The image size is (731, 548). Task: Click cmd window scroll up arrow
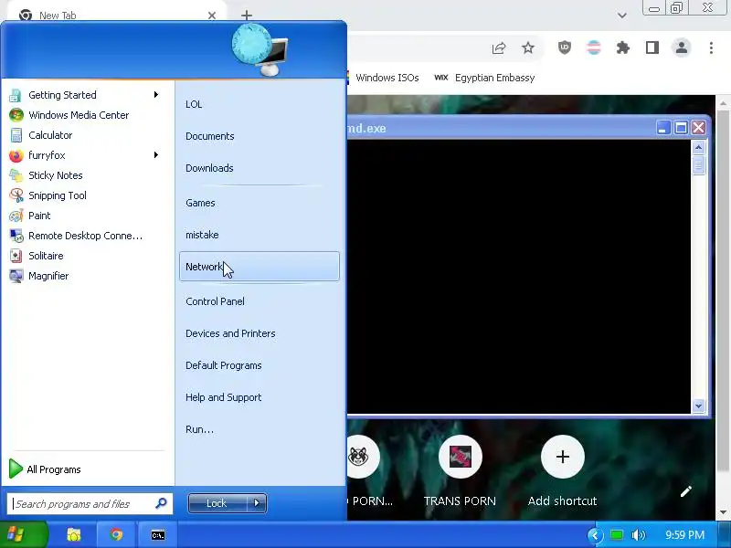point(698,148)
